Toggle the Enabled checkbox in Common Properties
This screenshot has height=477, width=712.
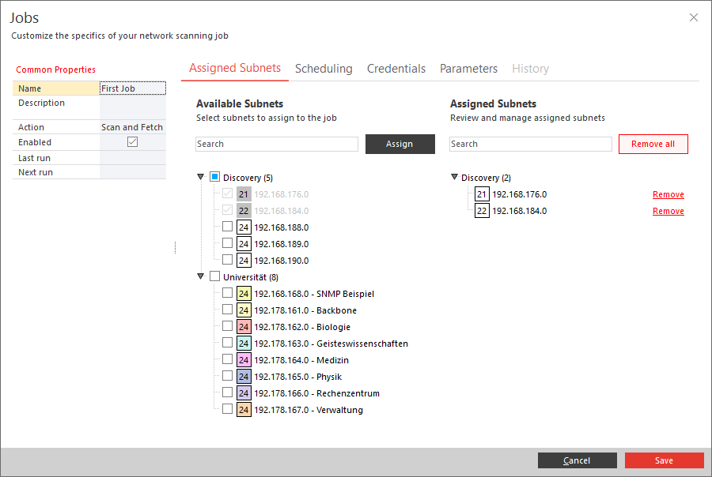point(132,142)
